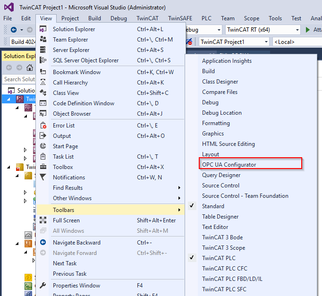Open the solution configuration dropdown arrow
The image size is (322, 296).
point(219,30)
